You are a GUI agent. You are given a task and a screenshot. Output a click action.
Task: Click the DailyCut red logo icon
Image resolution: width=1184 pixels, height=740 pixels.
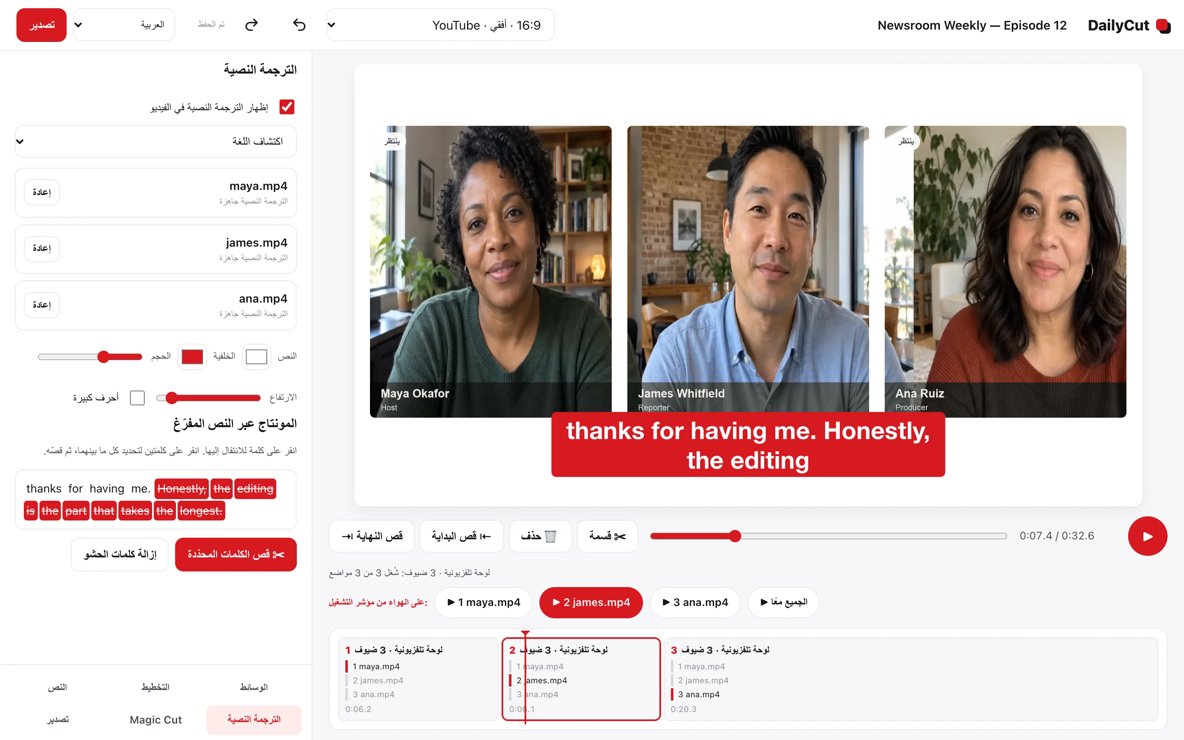[1163, 25]
